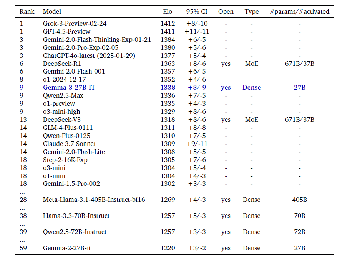Viewport: 355px width, 257px height.
Task: Click Elo value 1363 for DeepSeek-R1
Action: (x=168, y=64)
